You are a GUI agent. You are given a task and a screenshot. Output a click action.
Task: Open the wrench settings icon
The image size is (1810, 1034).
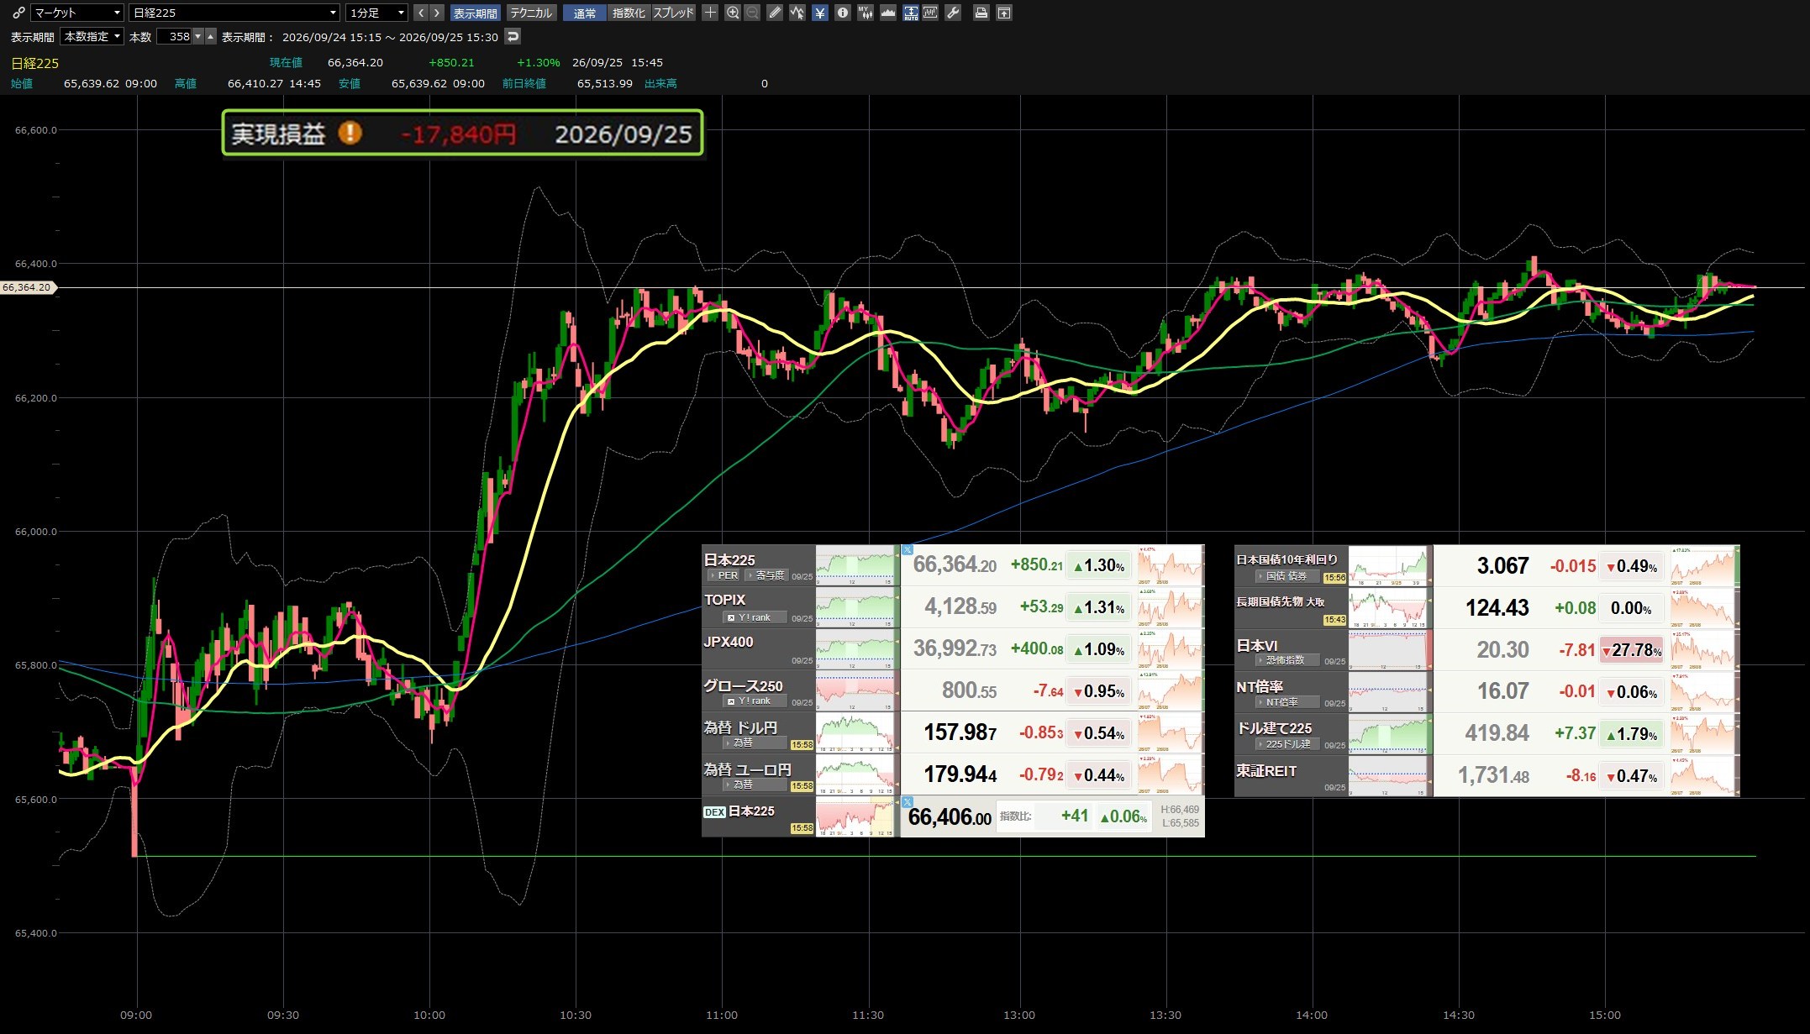953,13
